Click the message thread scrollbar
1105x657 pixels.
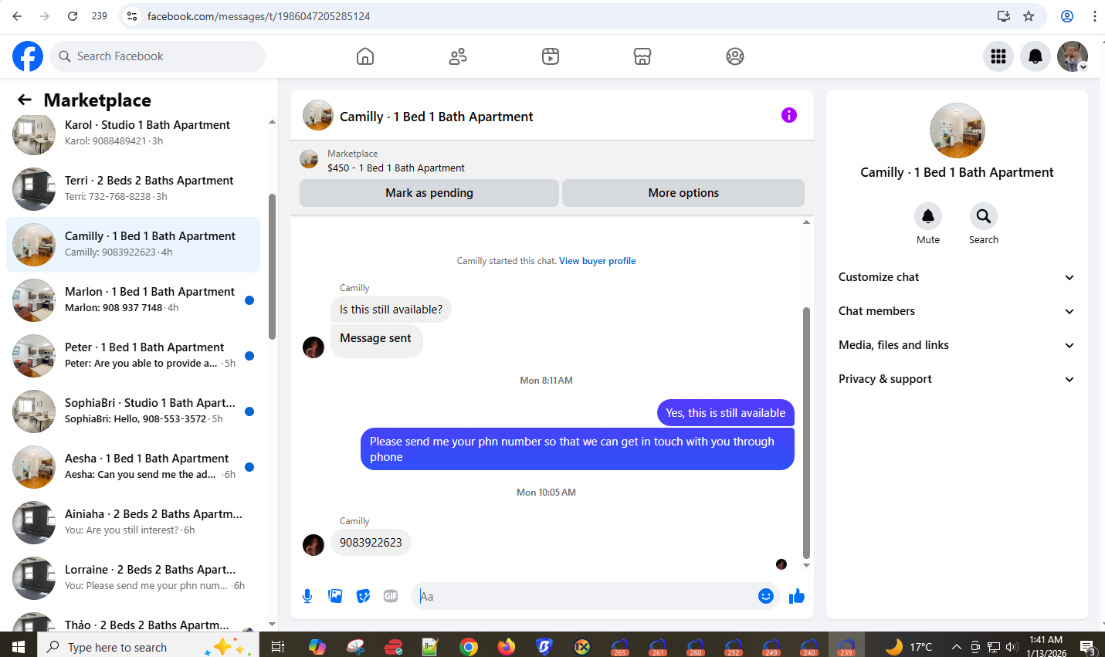806,432
